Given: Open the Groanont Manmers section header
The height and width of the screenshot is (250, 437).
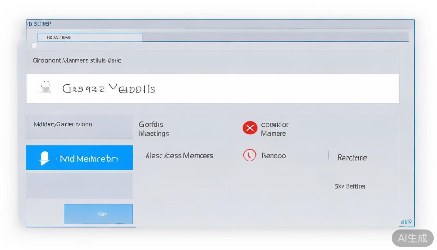Looking at the screenshot, I should pyautogui.click(x=77, y=61).
